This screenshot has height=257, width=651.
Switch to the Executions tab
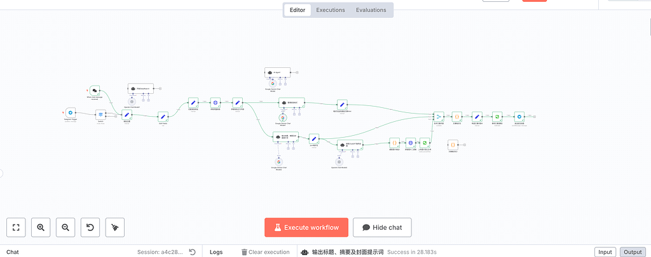coord(331,10)
